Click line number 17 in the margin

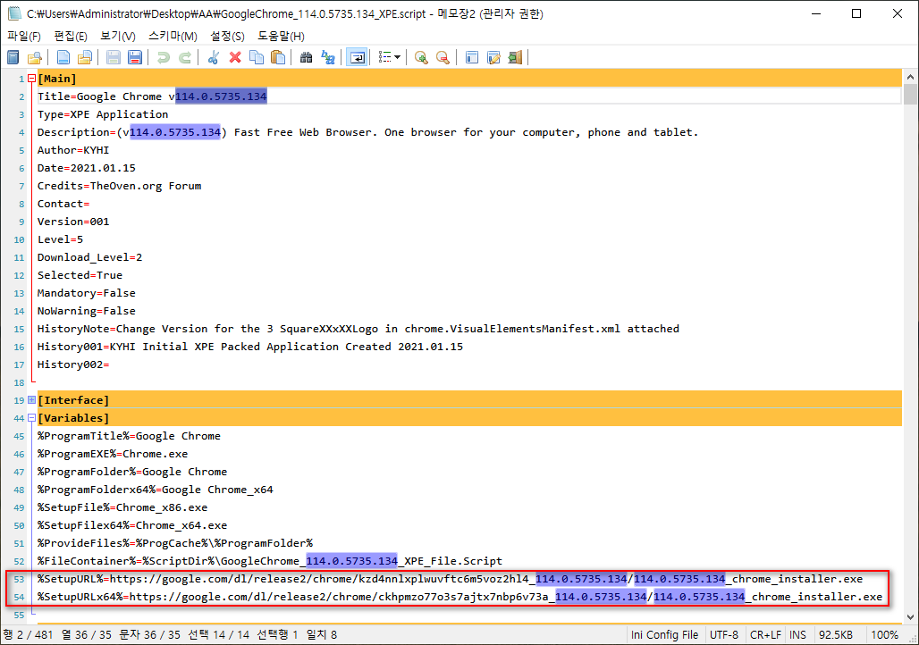19,364
